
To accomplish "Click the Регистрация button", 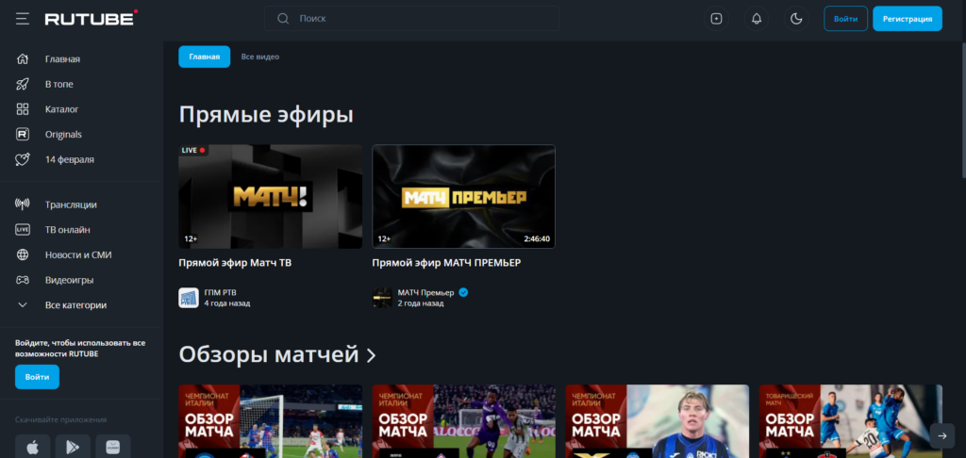I will (908, 19).
